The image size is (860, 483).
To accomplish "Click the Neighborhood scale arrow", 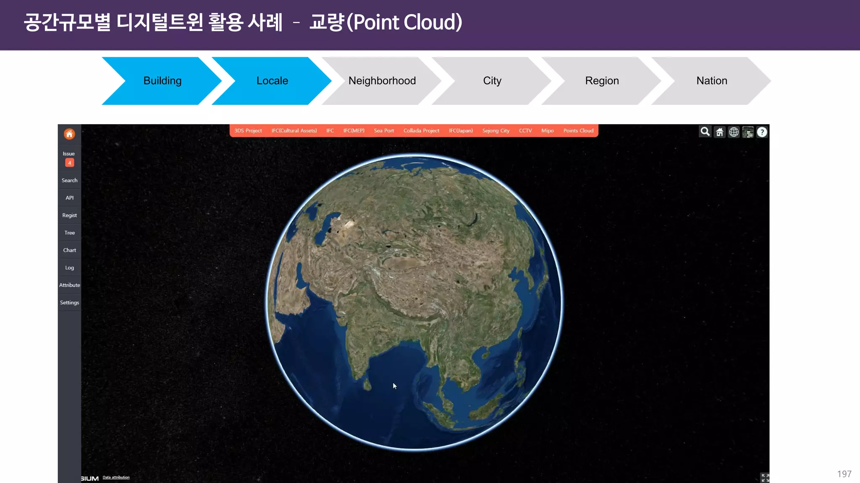I will (x=382, y=81).
